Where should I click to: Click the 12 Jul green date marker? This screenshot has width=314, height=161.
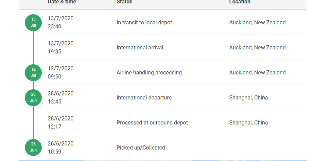tap(33, 72)
